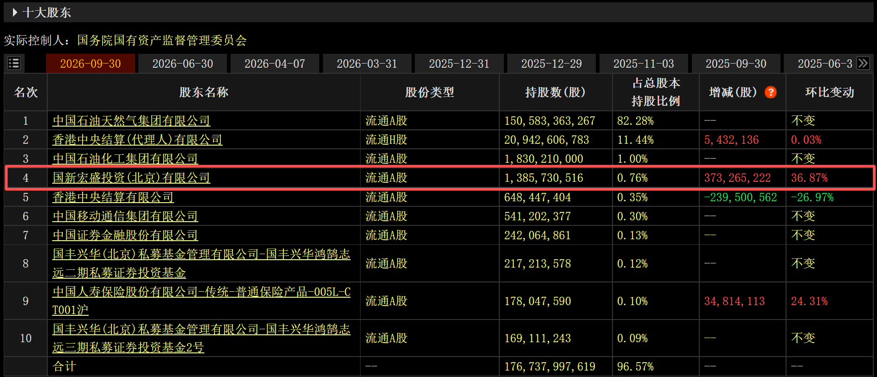Click the 股东名称 column header
This screenshot has width=877, height=377.
point(204,92)
